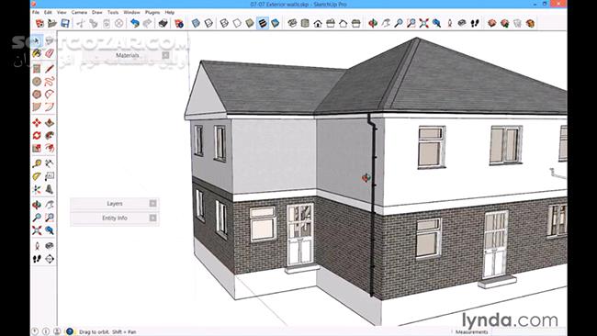Save the model with the floppy disk icon
Screen dimensions: 597x336
(x=65, y=23)
